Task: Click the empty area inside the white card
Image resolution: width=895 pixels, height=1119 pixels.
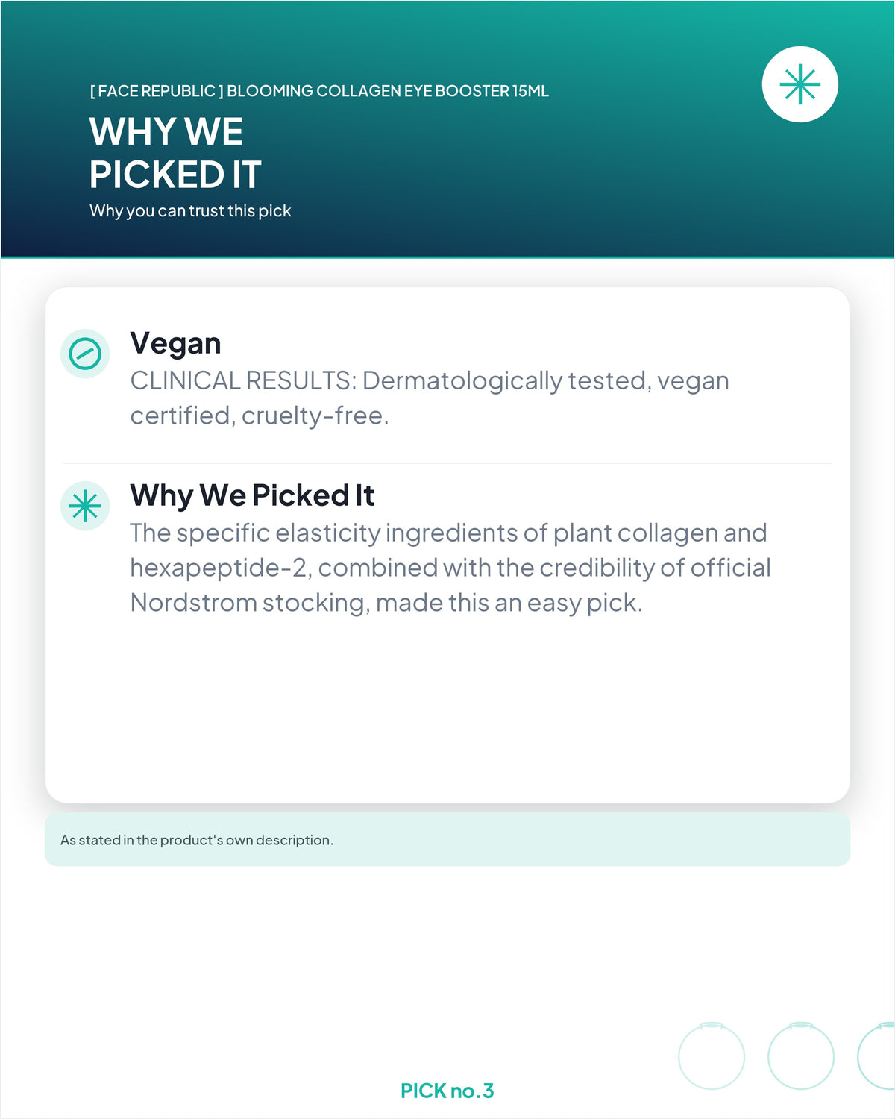Action: [x=447, y=709]
